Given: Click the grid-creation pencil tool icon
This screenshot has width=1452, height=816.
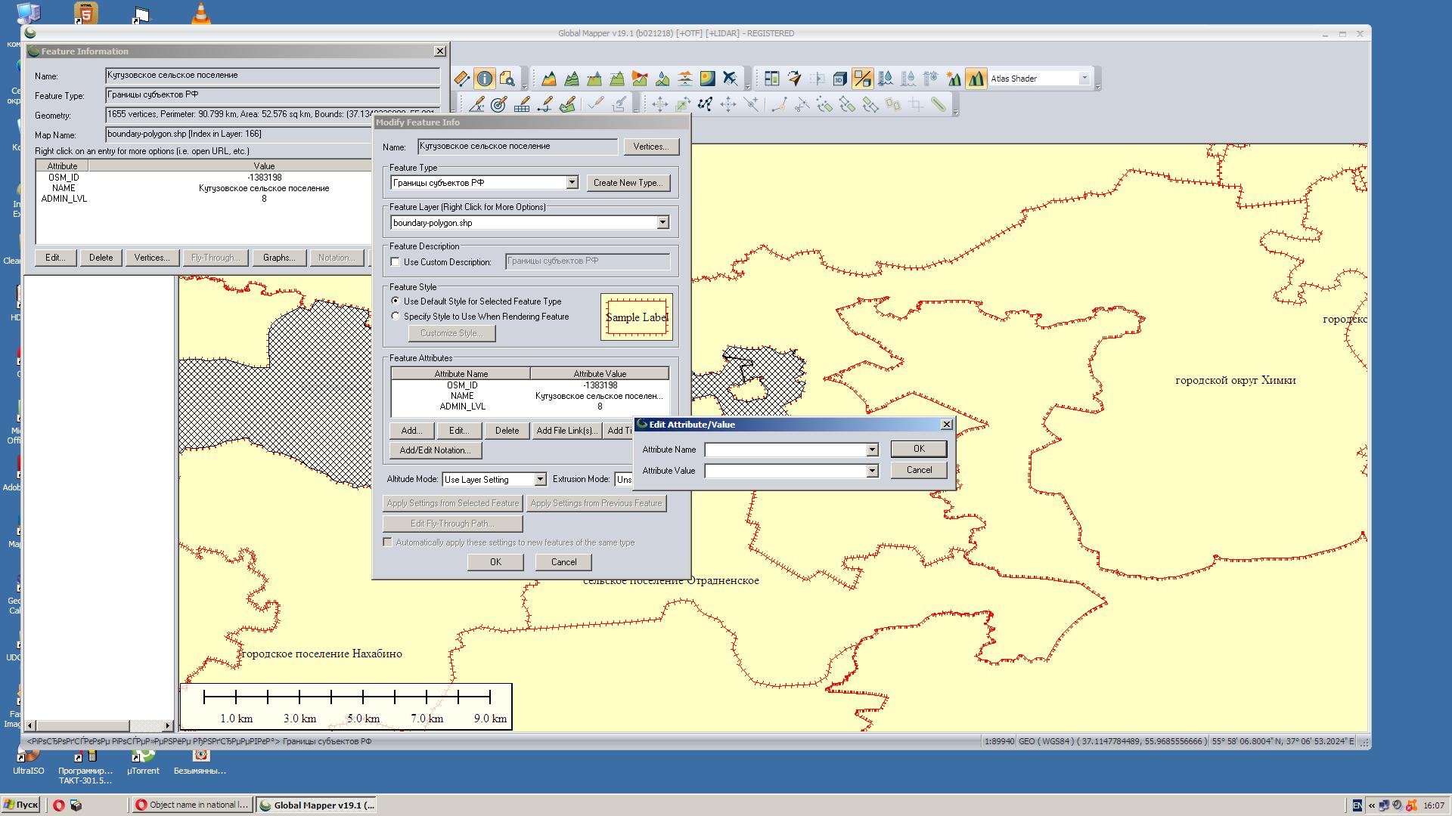Looking at the screenshot, I should pyautogui.click(x=522, y=104).
